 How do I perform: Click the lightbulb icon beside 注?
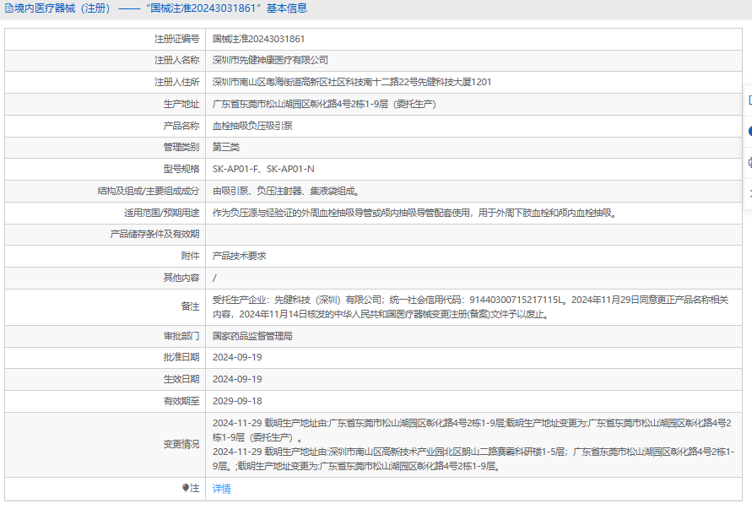coord(186,488)
